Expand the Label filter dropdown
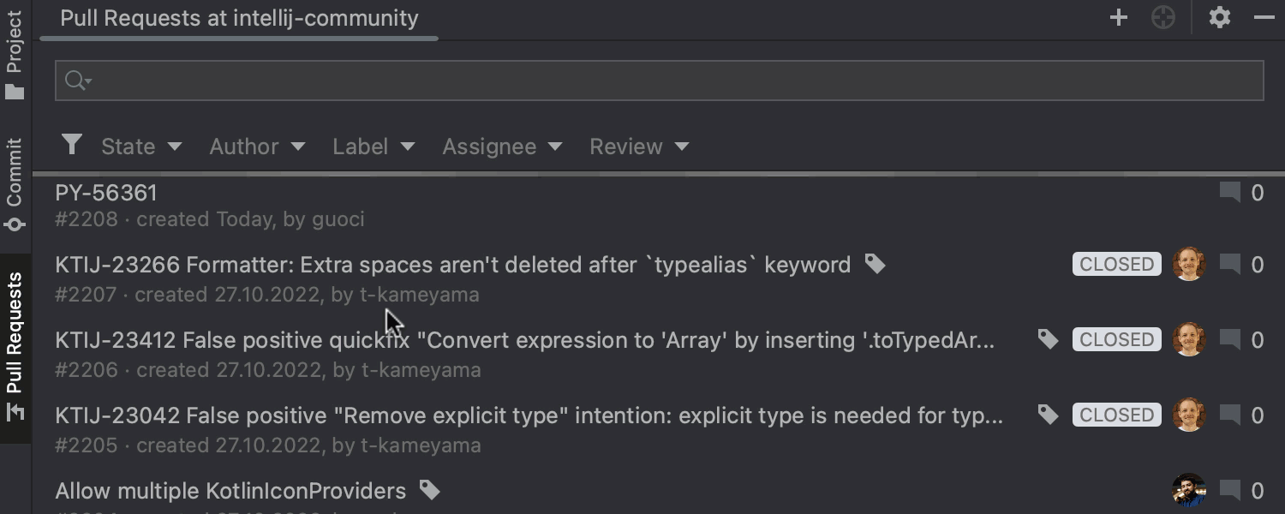 coord(374,146)
